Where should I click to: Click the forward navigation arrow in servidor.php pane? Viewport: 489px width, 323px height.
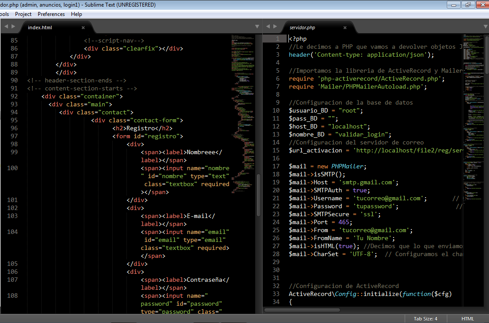tap(276, 27)
